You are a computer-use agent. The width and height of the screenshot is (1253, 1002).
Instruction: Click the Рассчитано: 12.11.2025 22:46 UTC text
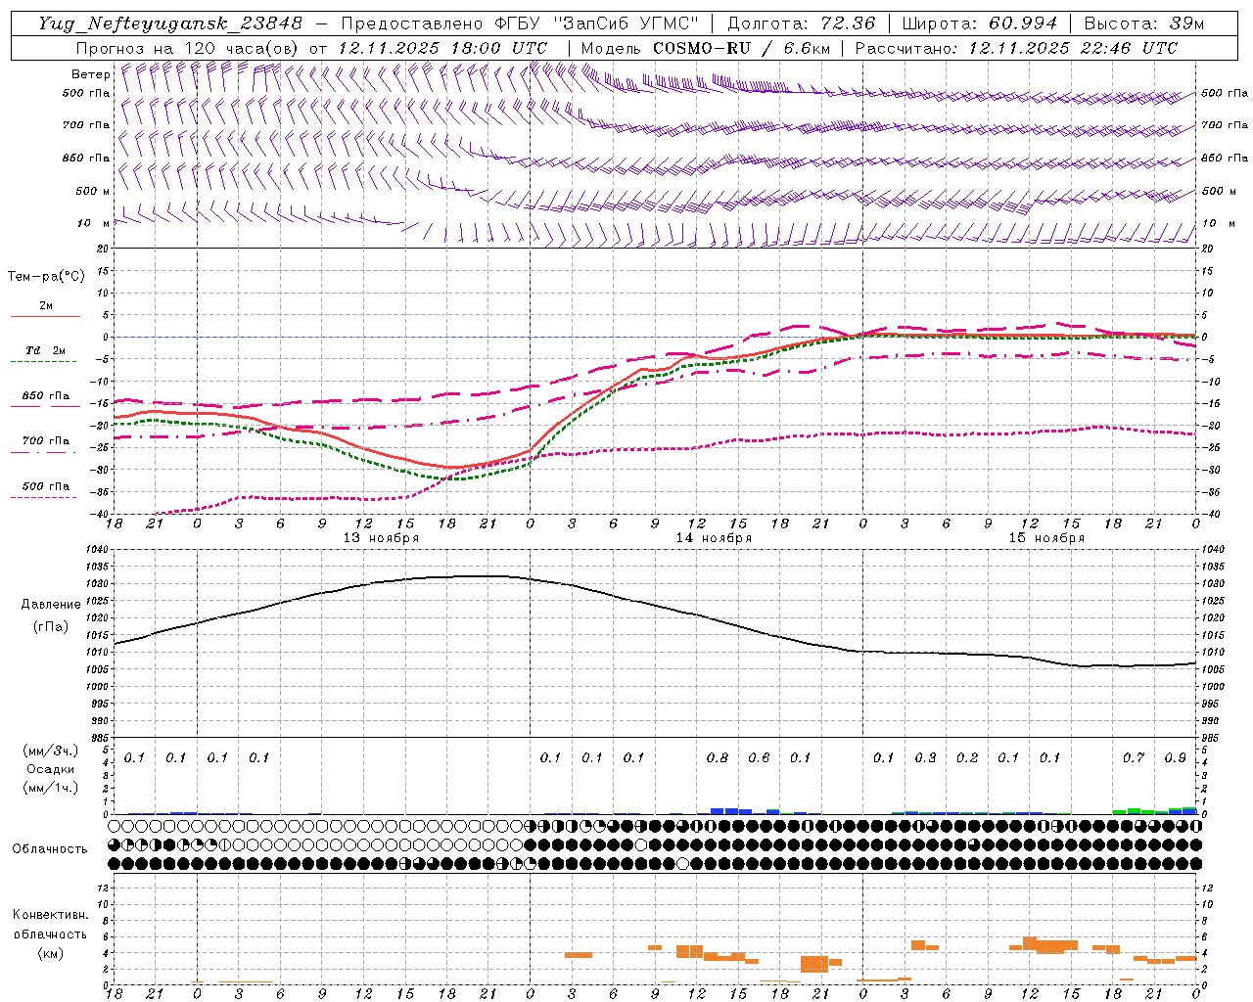[x=1016, y=48]
